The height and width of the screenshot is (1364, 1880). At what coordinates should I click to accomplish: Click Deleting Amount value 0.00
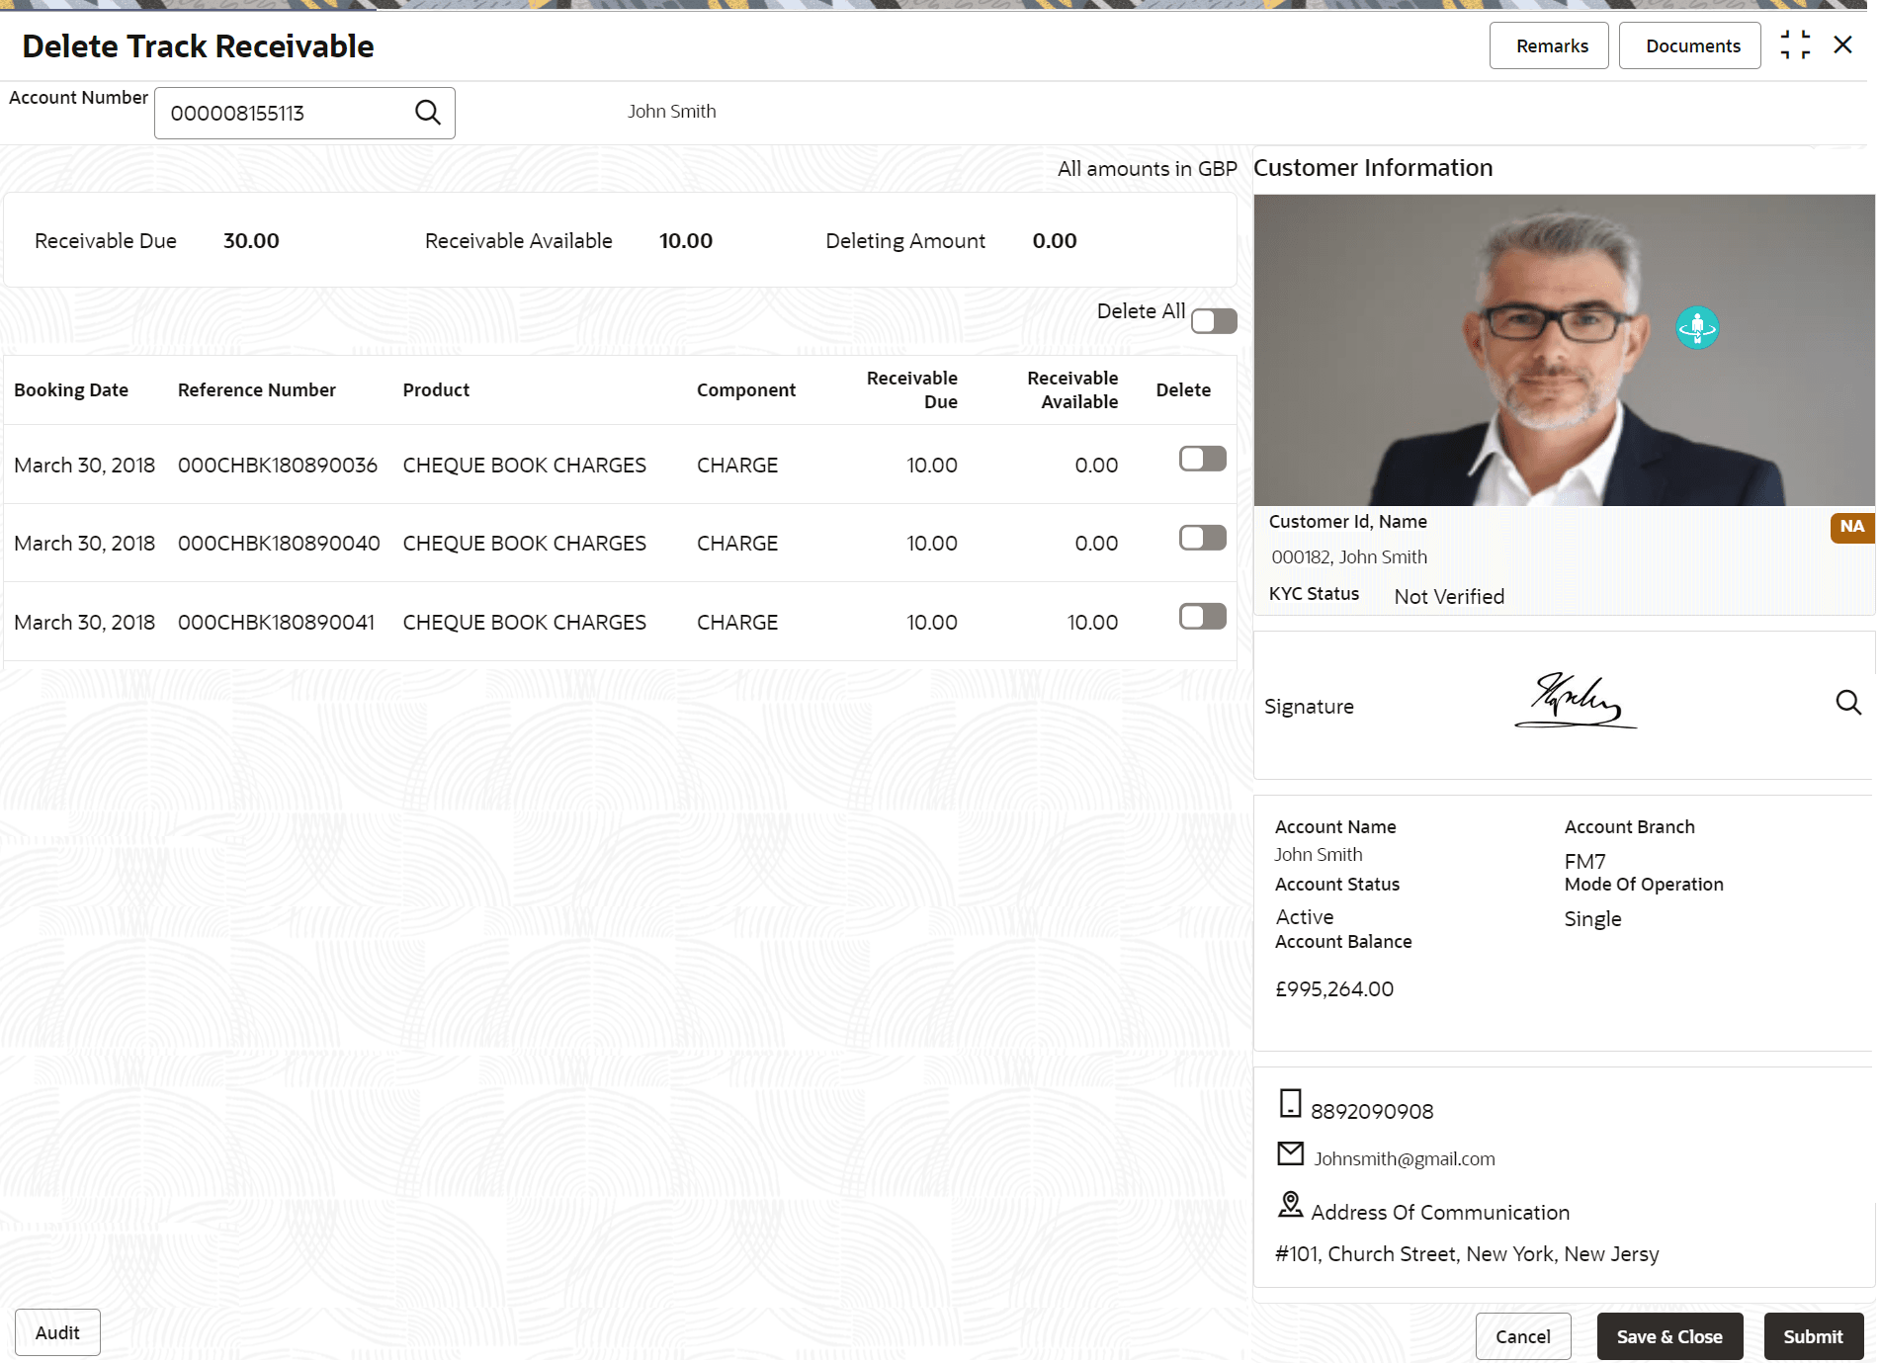pos(1055,241)
